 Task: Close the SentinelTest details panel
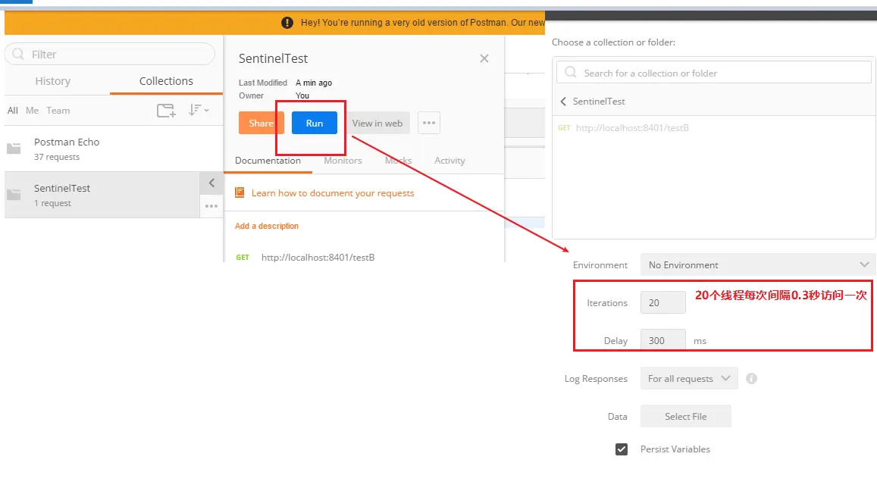click(x=484, y=58)
